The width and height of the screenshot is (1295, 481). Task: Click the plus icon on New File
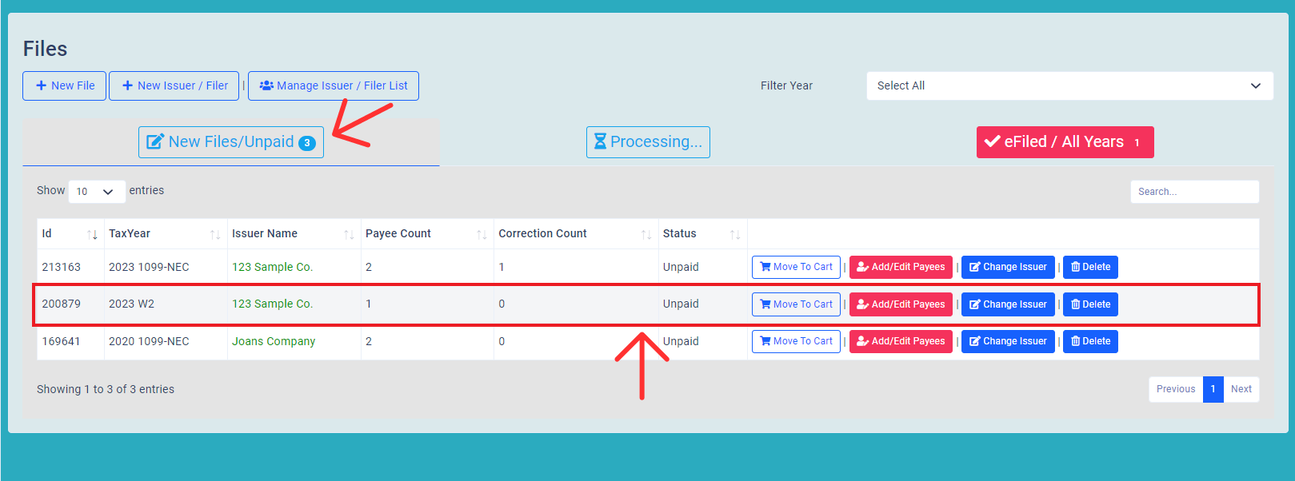(x=41, y=85)
